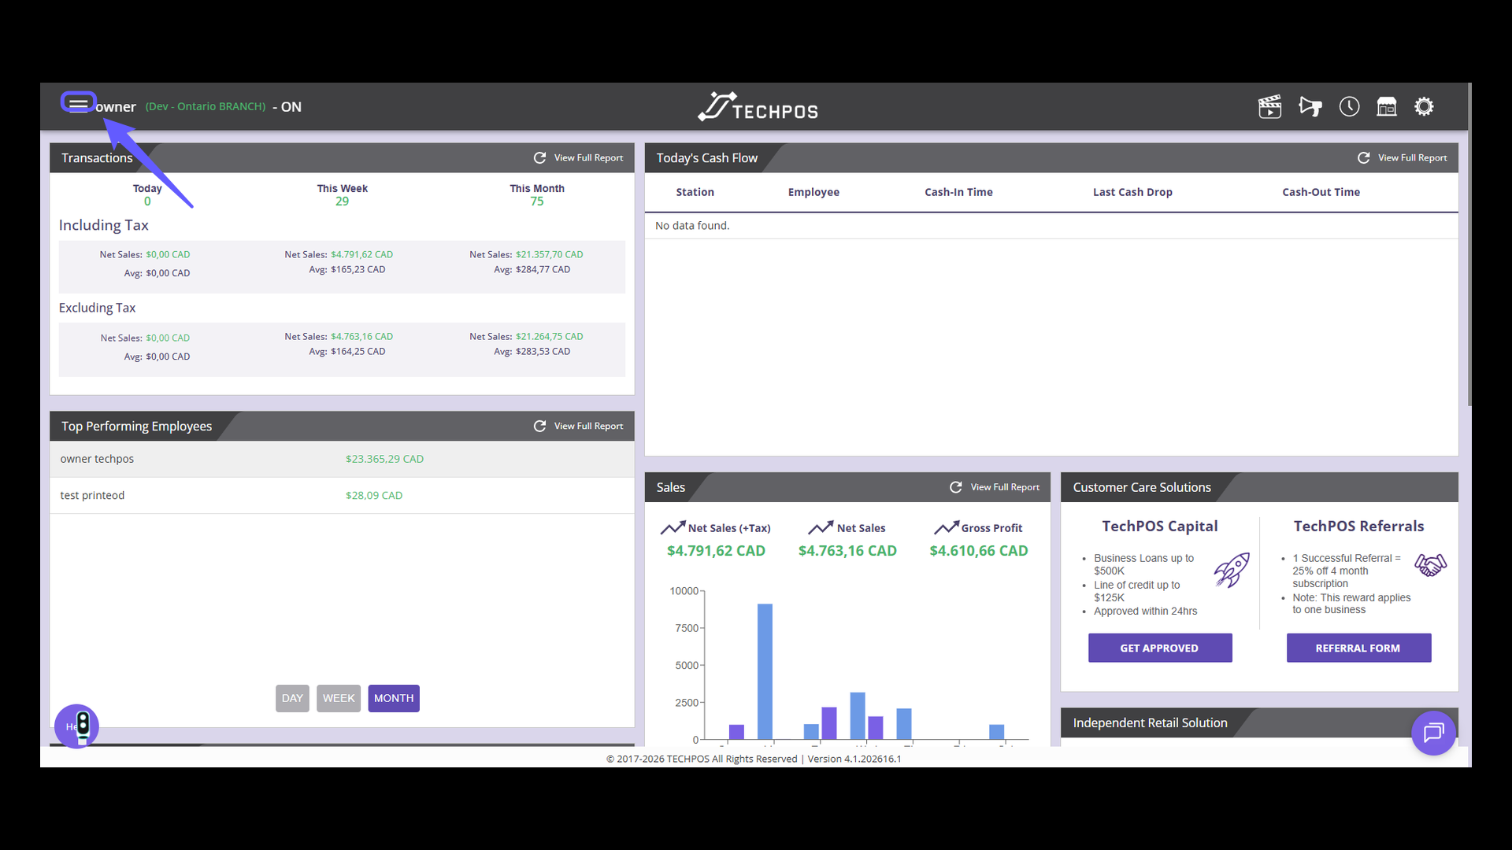Screen dimensions: 1512x850
Task: Open the store icon in header
Action: [x=1386, y=106]
